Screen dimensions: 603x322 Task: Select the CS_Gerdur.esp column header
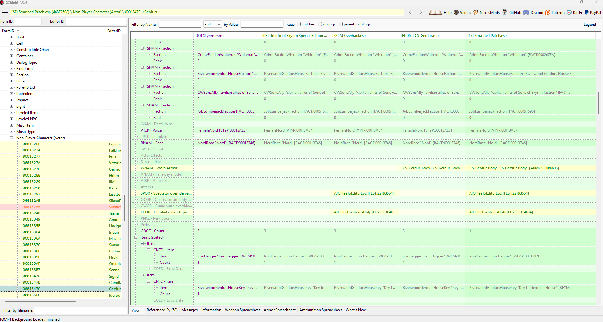[x=432, y=36]
